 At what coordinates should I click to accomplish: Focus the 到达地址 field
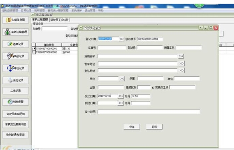coord(138,70)
